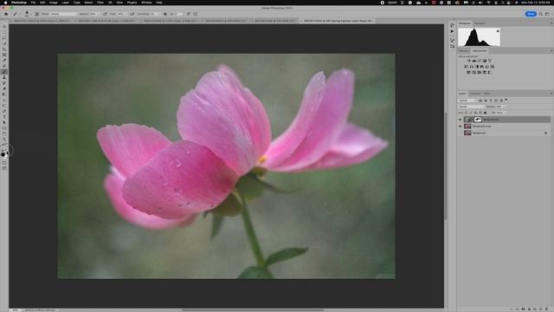Add a Levels adjustment
Image resolution: width=554 pixels, height=312 pixels.
[473, 61]
